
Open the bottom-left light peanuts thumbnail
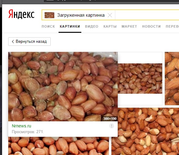pyautogui.click(x=59, y=146)
